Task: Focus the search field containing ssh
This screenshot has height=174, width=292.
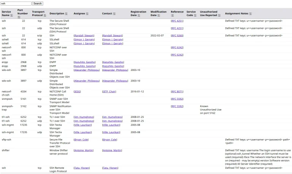Action: (x=16, y=3)
